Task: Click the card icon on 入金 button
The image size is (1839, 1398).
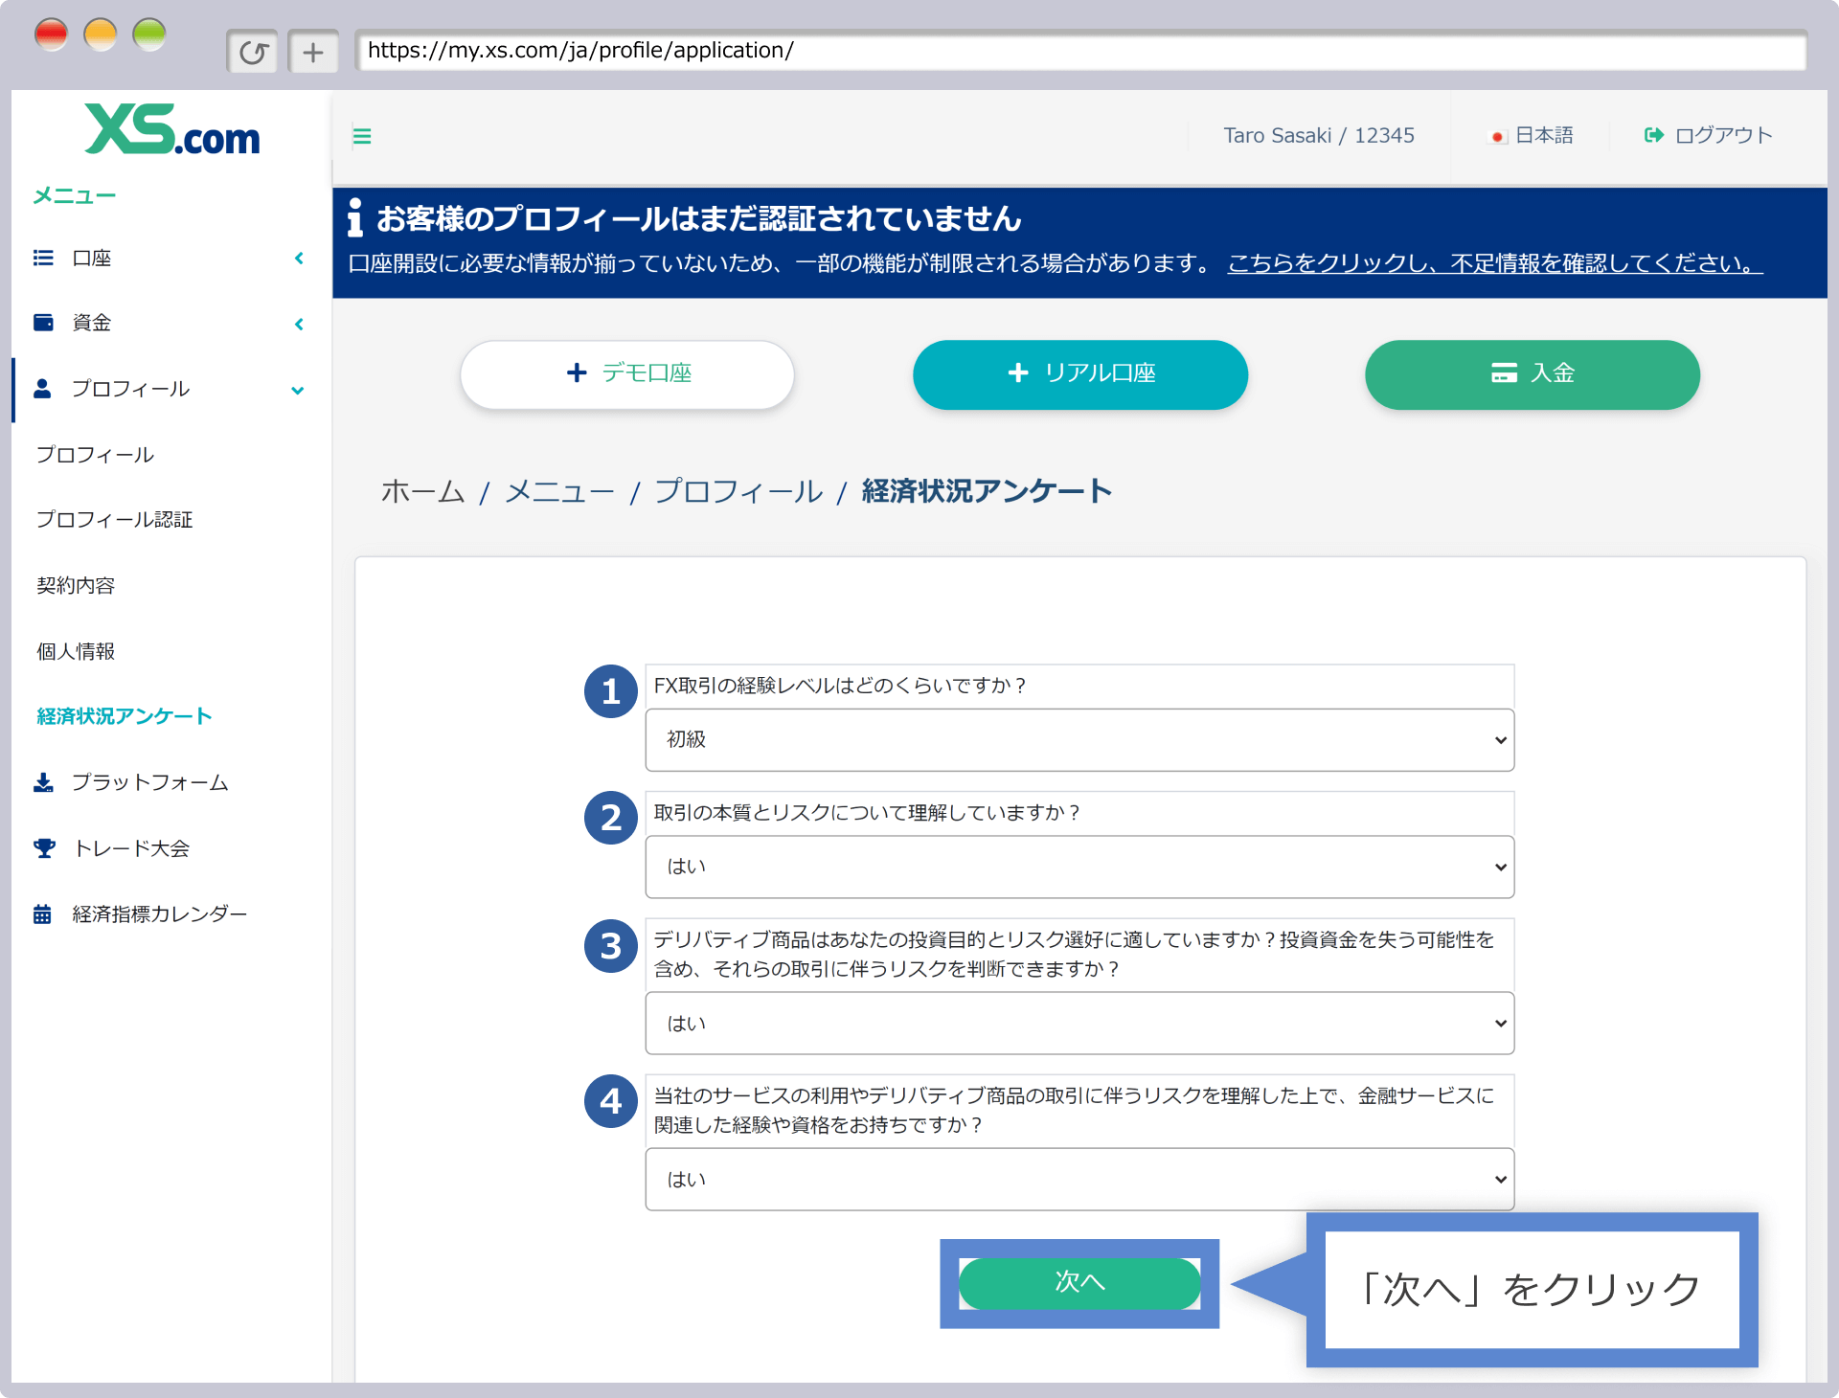Action: [1505, 373]
